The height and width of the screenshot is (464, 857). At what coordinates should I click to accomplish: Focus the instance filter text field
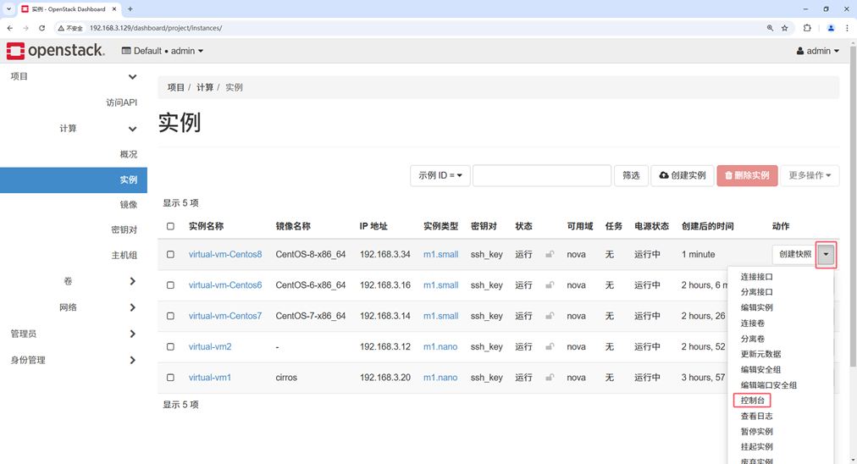point(542,175)
